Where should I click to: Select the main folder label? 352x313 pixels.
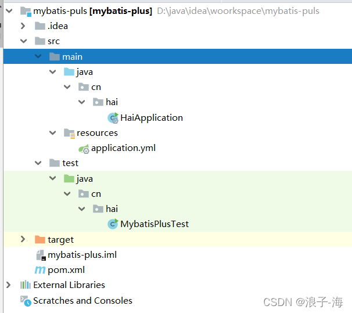[72, 56]
